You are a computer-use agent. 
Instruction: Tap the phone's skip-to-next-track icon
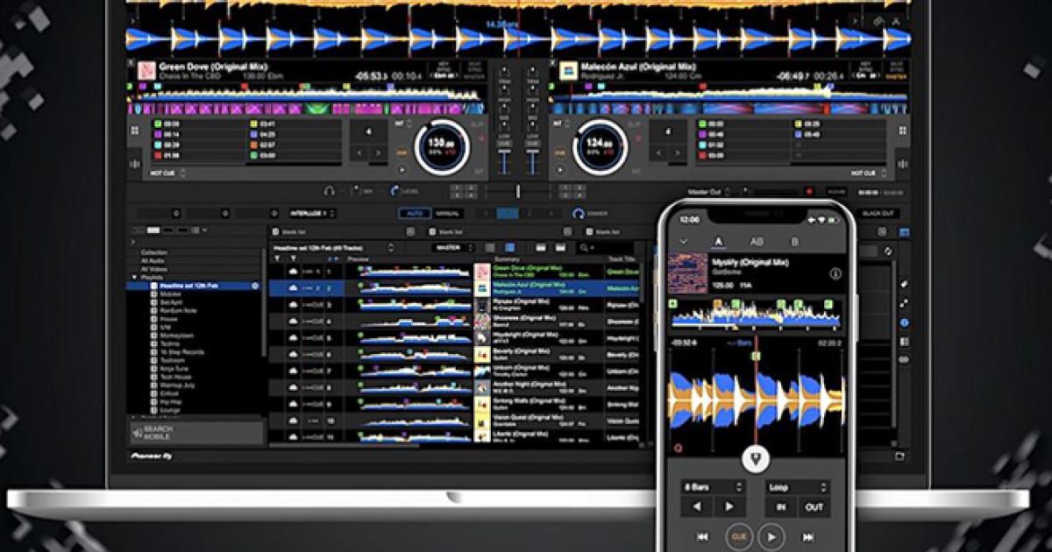pyautogui.click(x=807, y=536)
